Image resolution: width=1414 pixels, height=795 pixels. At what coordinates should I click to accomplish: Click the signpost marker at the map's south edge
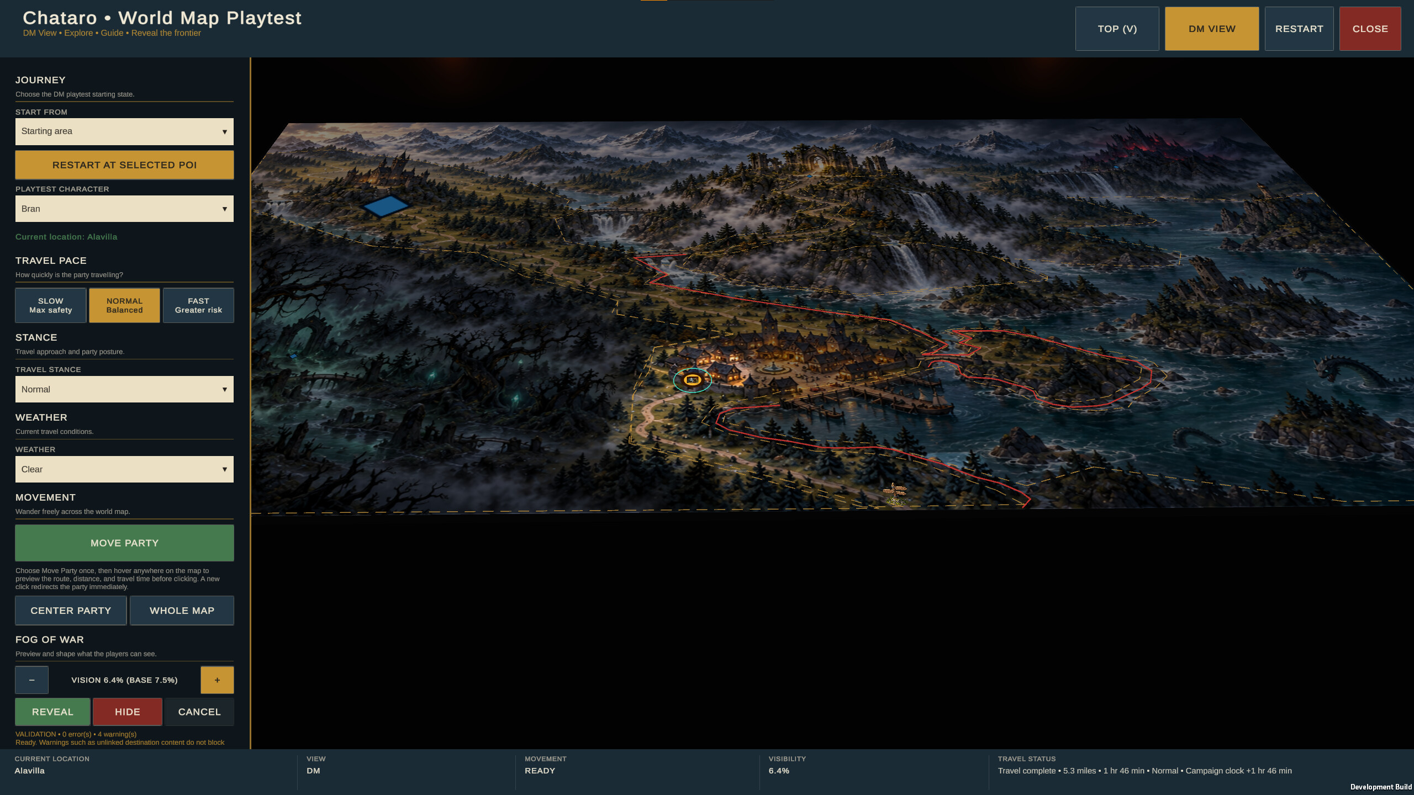895,494
